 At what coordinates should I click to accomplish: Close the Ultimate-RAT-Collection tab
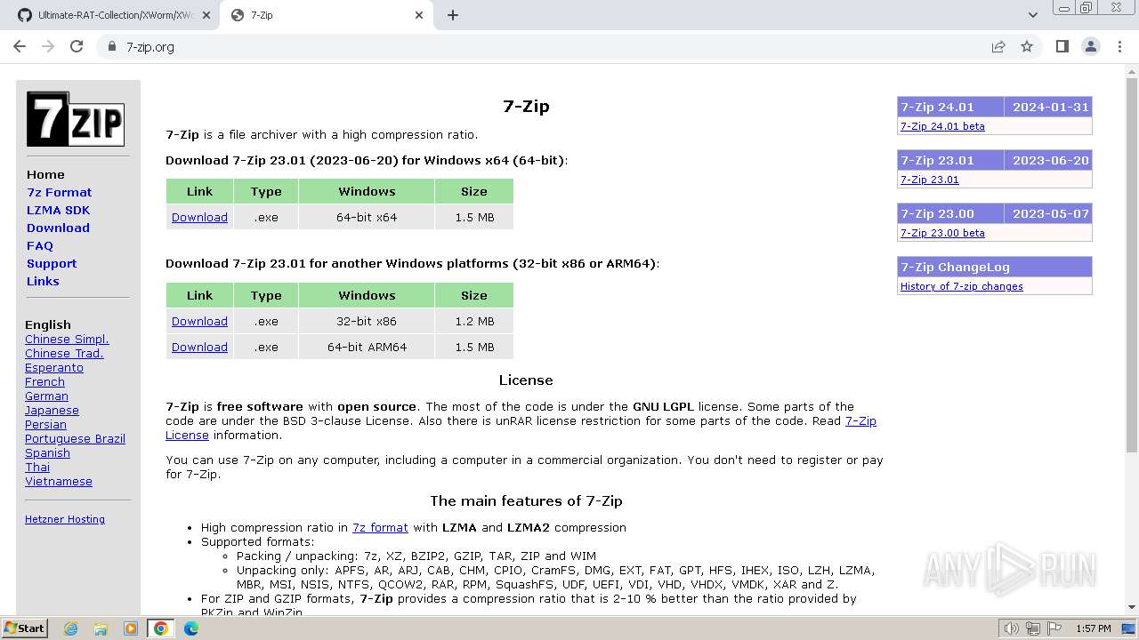[x=207, y=15]
